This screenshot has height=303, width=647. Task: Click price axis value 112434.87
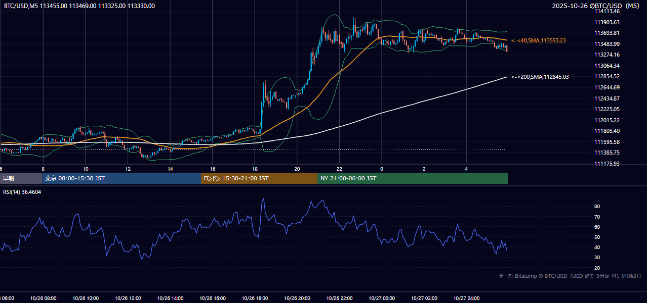coord(606,98)
